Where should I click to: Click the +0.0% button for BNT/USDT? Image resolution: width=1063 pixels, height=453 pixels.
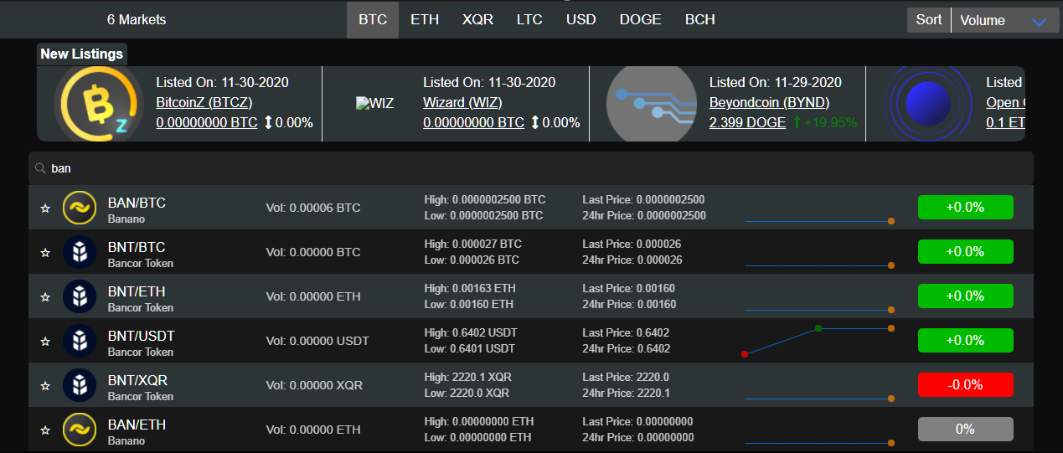pyautogui.click(x=965, y=340)
